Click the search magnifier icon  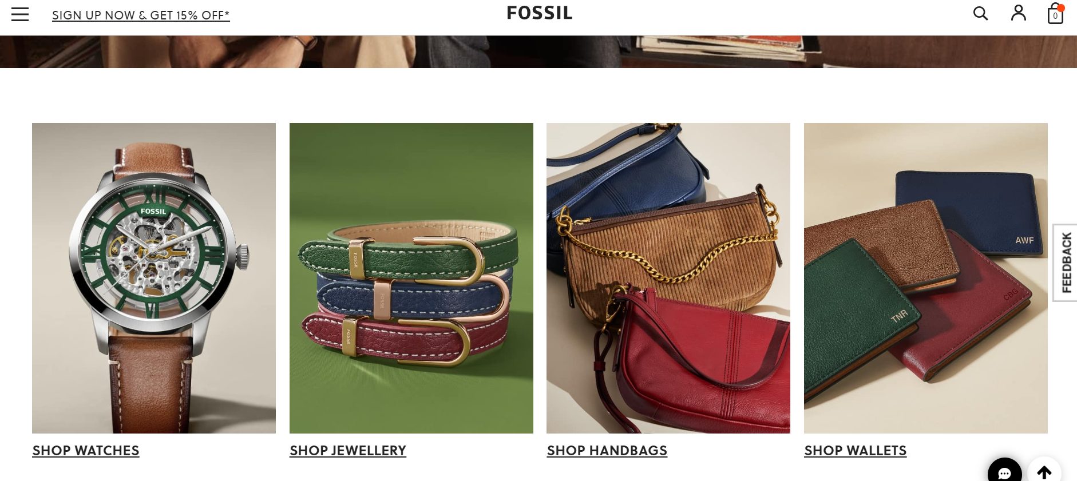(x=980, y=14)
